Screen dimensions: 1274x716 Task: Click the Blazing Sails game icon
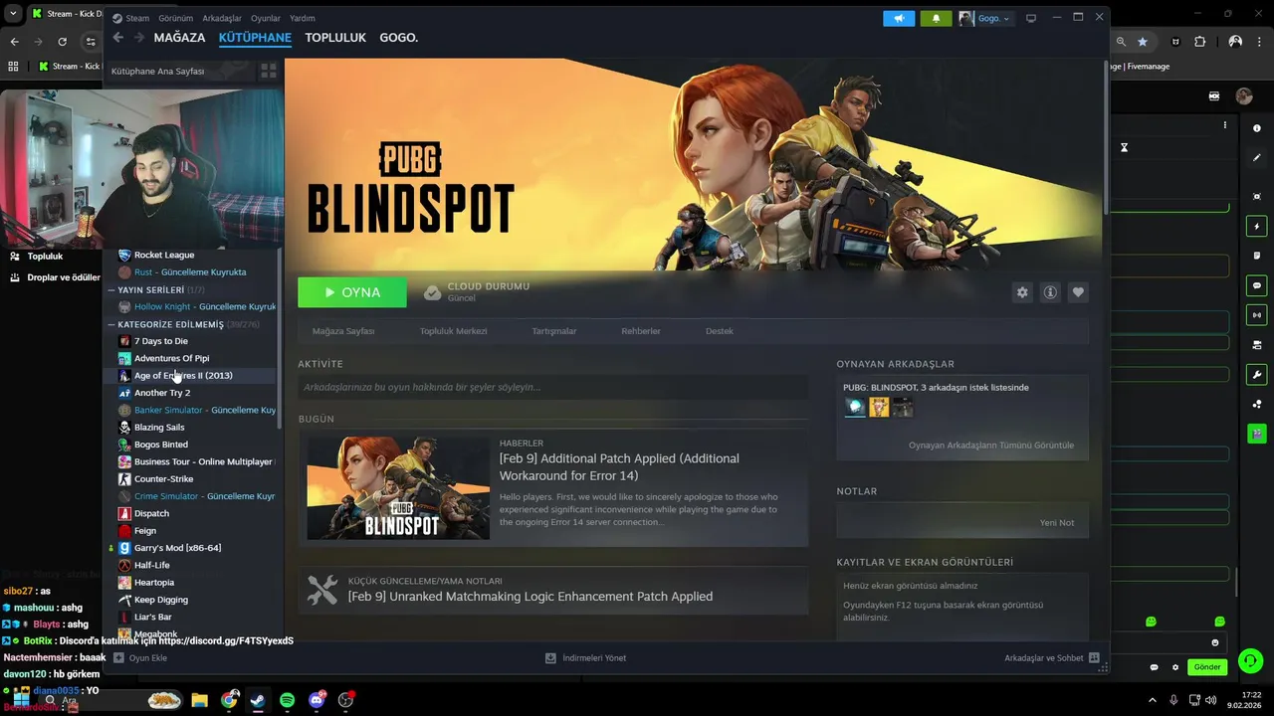(124, 428)
